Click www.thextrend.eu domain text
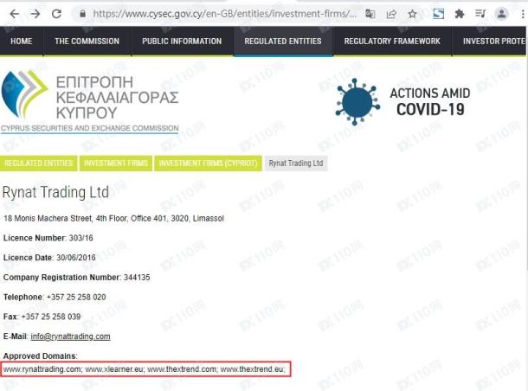Image resolution: width=528 pixels, height=391 pixels. (x=252, y=369)
